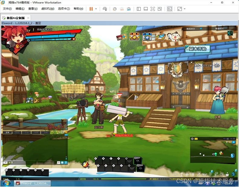Select the 拇指Xs定制版 VM tab
This screenshot has height=187, width=239.
(x=16, y=18)
